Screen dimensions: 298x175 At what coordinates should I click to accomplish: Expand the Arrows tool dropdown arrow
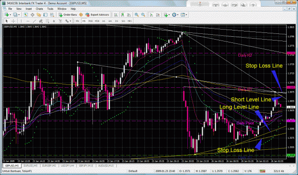[x=70, y=21]
